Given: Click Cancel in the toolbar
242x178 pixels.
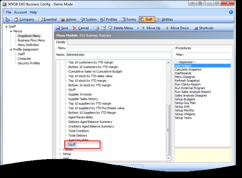Looking at the screenshot, I should pyautogui.click(x=80, y=28).
